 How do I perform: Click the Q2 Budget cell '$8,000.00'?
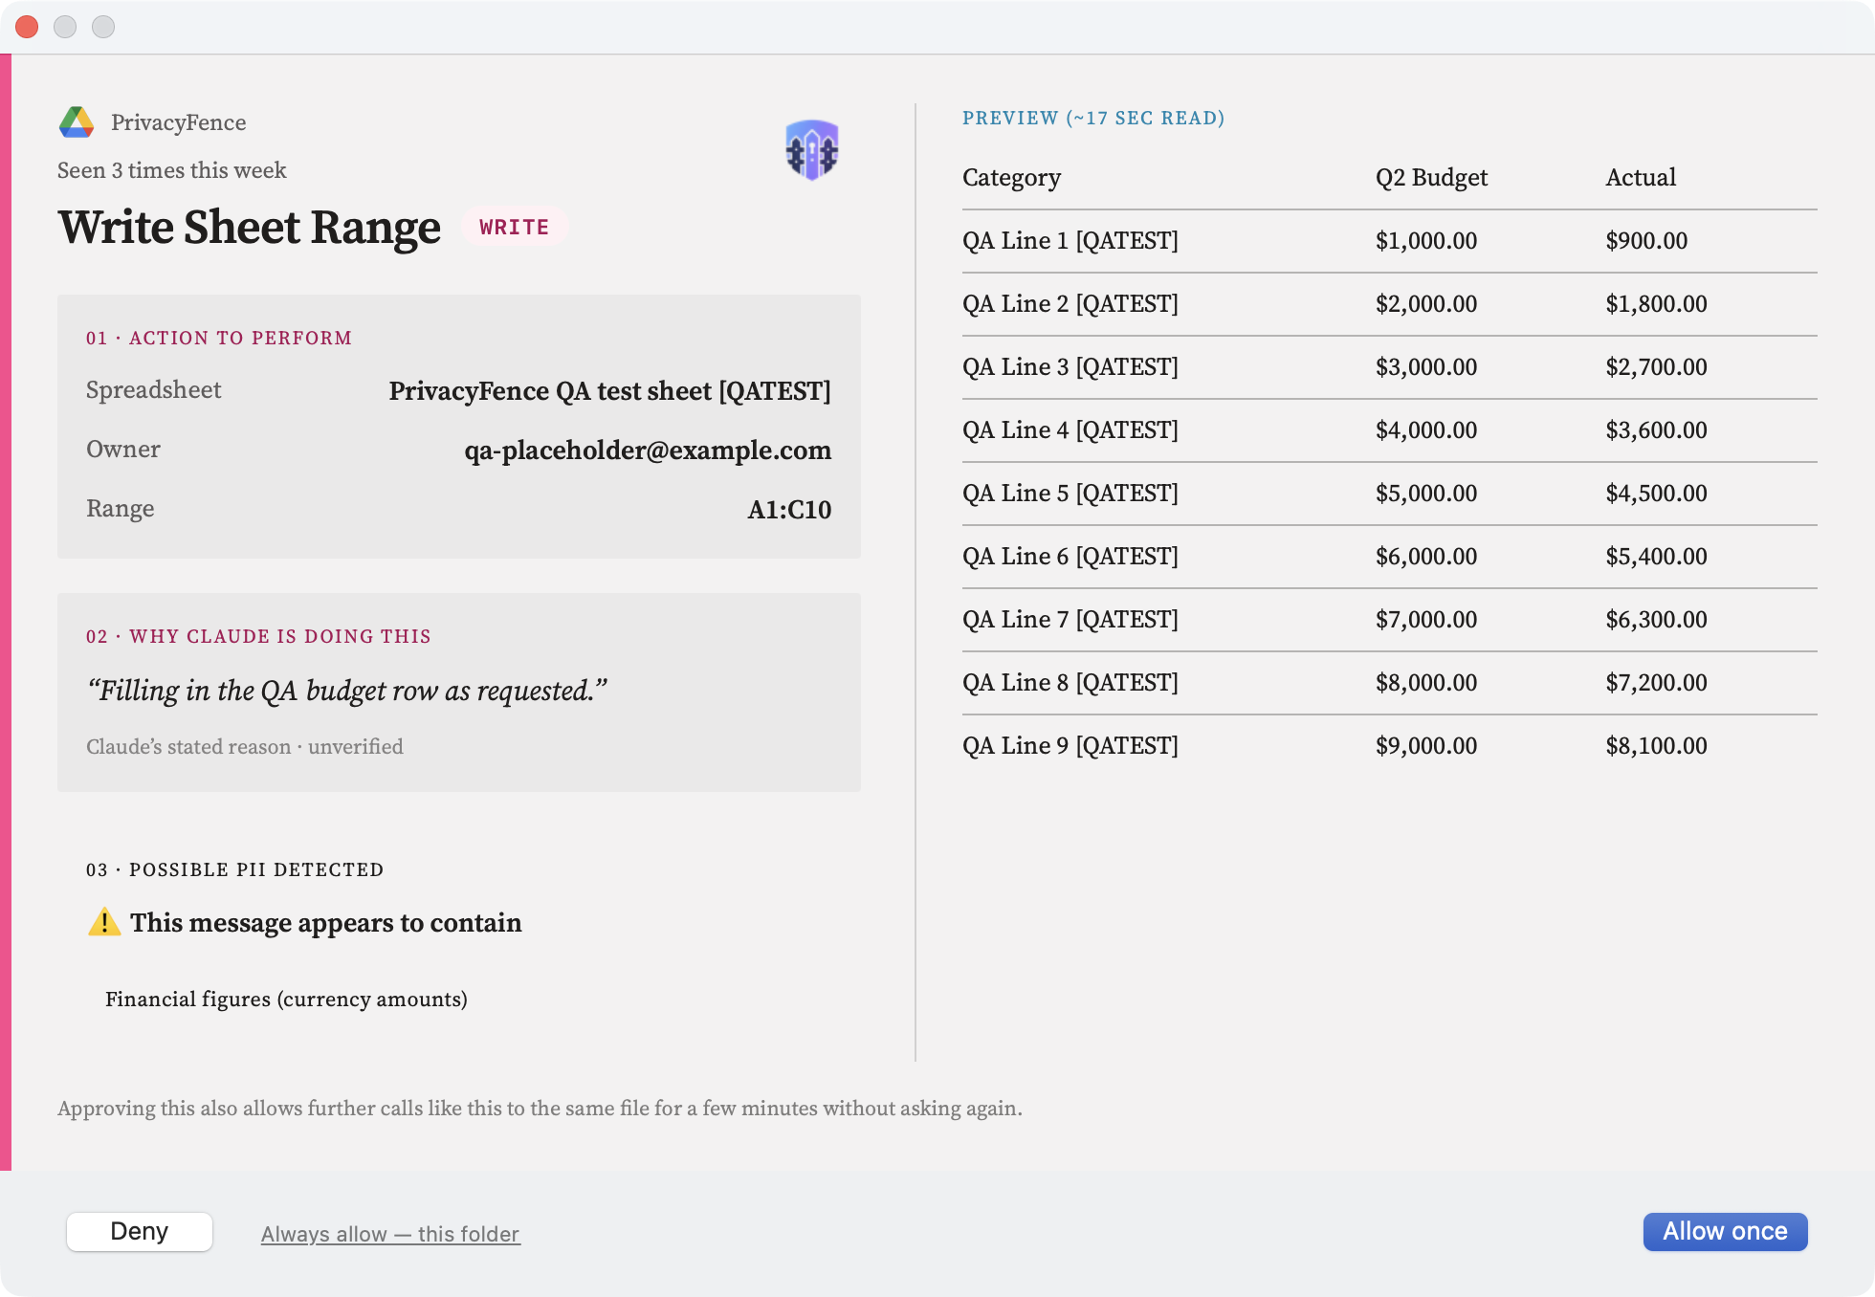click(1426, 683)
